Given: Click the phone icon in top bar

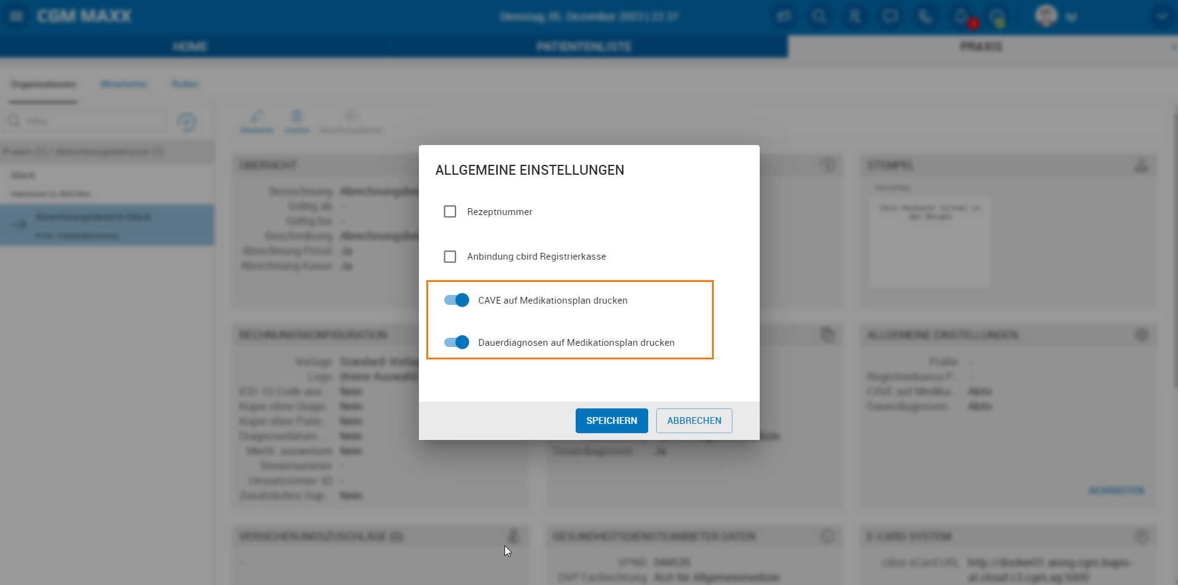Looking at the screenshot, I should point(926,16).
